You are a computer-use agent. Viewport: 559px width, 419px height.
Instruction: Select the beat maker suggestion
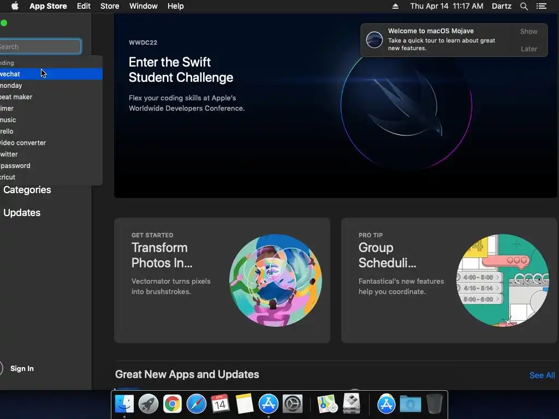pyautogui.click(x=51, y=97)
